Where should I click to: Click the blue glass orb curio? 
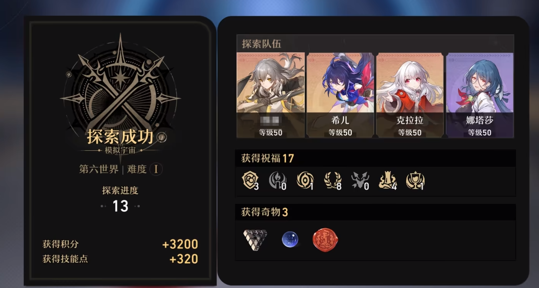[290, 239]
